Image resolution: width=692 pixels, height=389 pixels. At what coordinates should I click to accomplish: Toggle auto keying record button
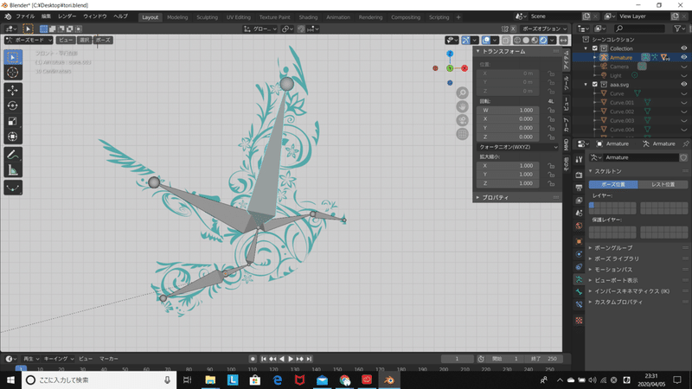253,359
